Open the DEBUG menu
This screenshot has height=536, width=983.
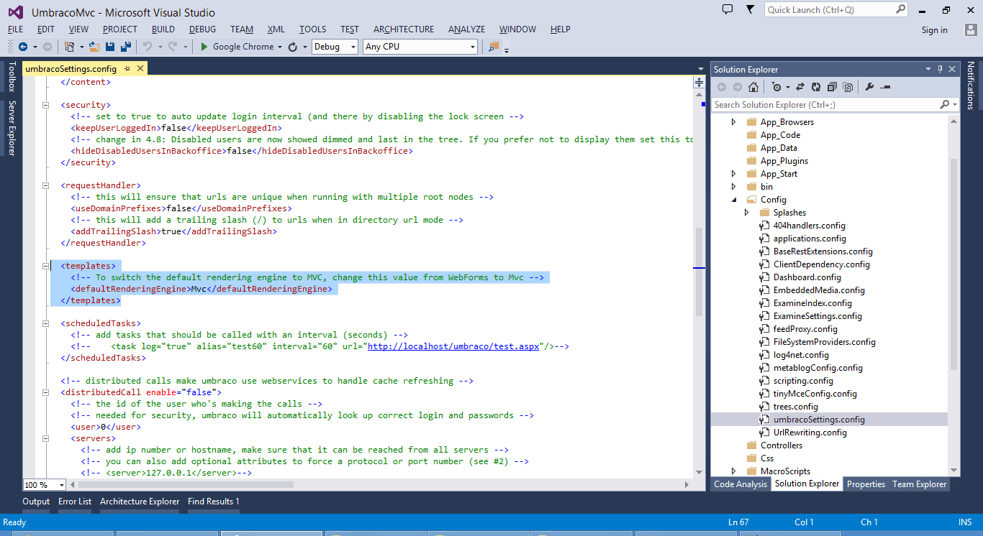click(202, 29)
